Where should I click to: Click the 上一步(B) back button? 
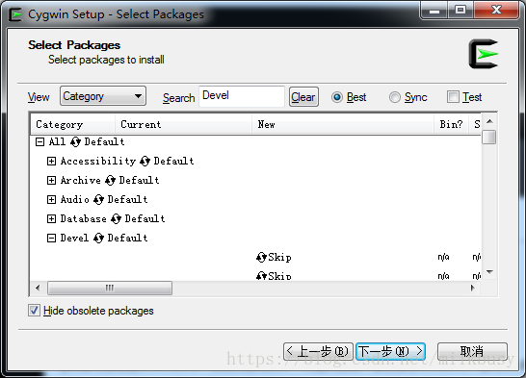(x=318, y=351)
